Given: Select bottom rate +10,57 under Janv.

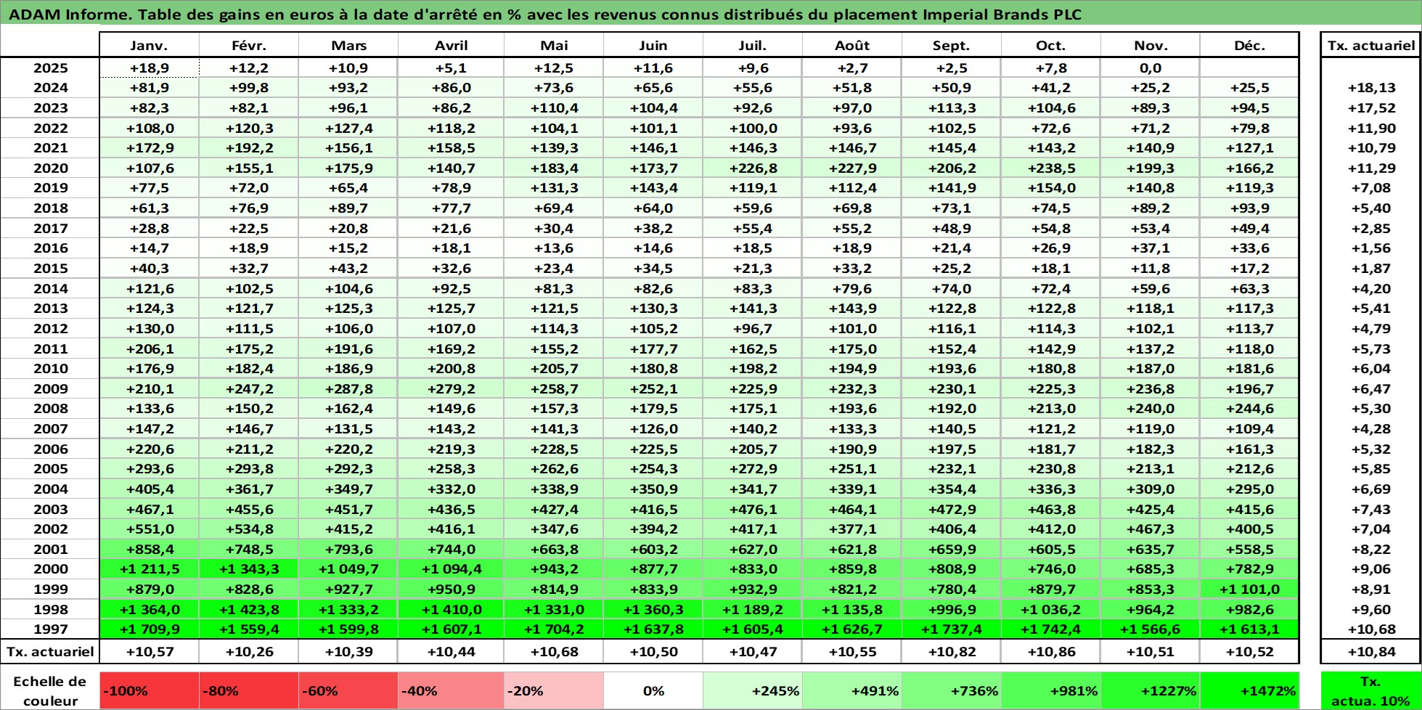Looking at the screenshot, I should (149, 652).
